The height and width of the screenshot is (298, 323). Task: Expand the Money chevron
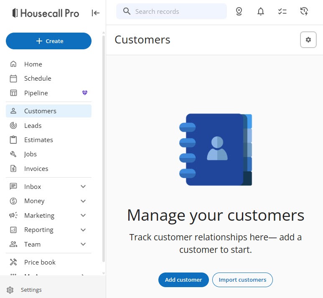(83, 201)
